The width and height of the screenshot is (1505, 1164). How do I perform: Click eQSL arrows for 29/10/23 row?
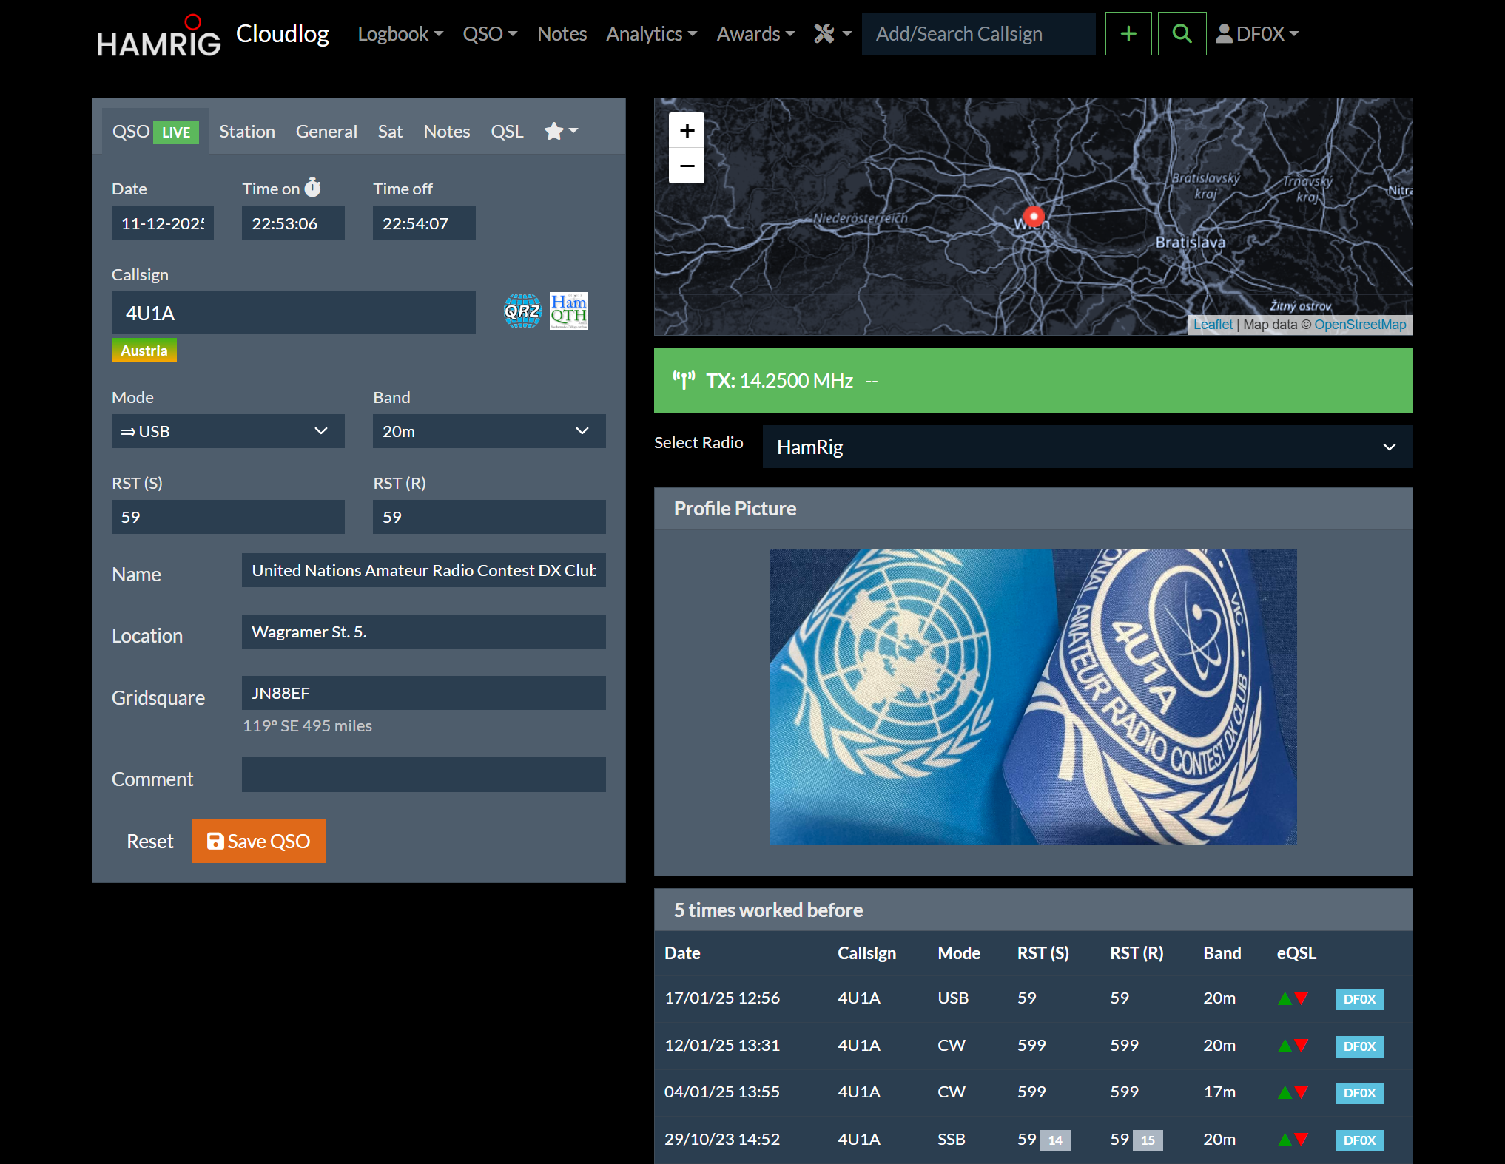(x=1293, y=1140)
